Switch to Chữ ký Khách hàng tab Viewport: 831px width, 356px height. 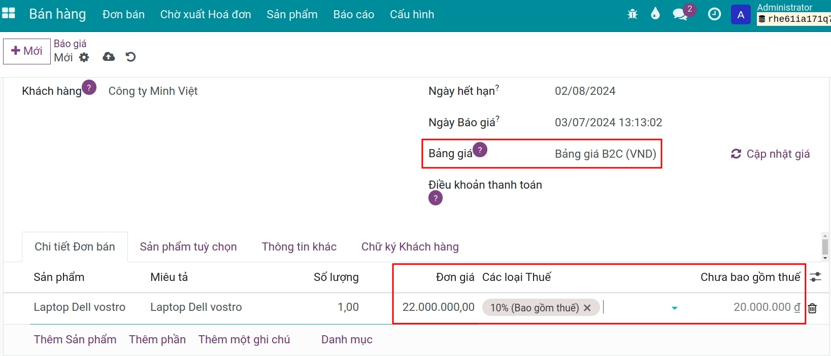click(410, 247)
